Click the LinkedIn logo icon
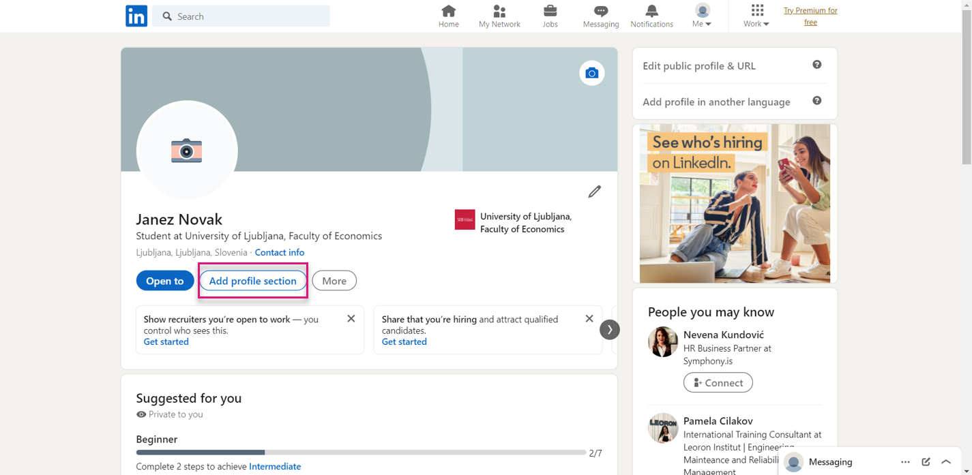972x475 pixels. click(x=136, y=16)
